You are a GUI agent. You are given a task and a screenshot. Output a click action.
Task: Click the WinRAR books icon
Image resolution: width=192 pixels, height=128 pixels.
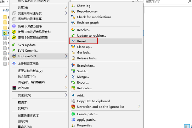coord(14,88)
